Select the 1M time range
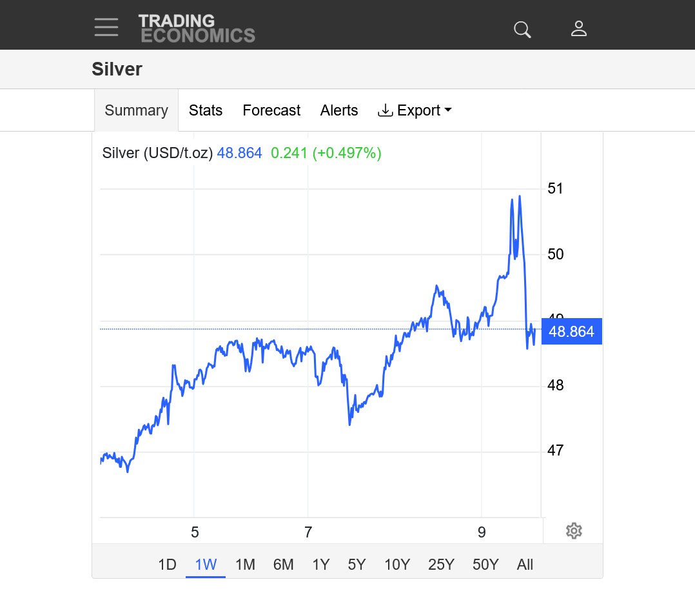 point(245,565)
